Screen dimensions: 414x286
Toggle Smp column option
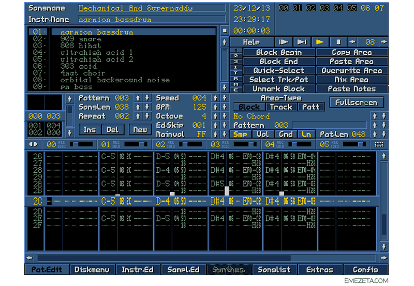[240, 134]
